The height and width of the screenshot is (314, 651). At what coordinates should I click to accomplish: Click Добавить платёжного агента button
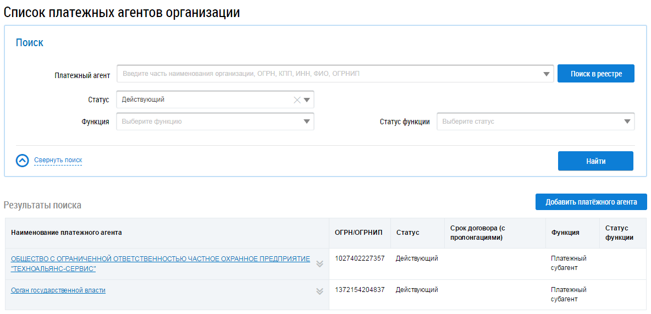tap(591, 202)
